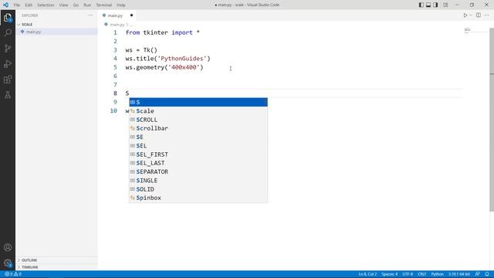Open the Terminal menu
Viewport: 494px width, 278px height.
(x=103, y=5)
